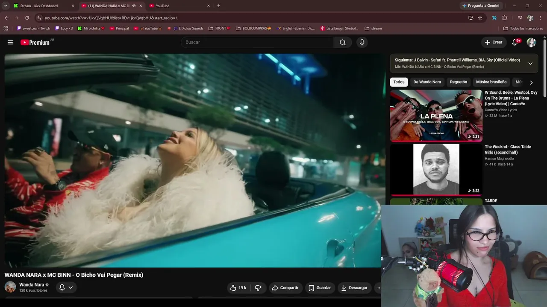The image size is (547, 307).
Task: Click Pregunta a Gemini button
Action: tap(480, 6)
